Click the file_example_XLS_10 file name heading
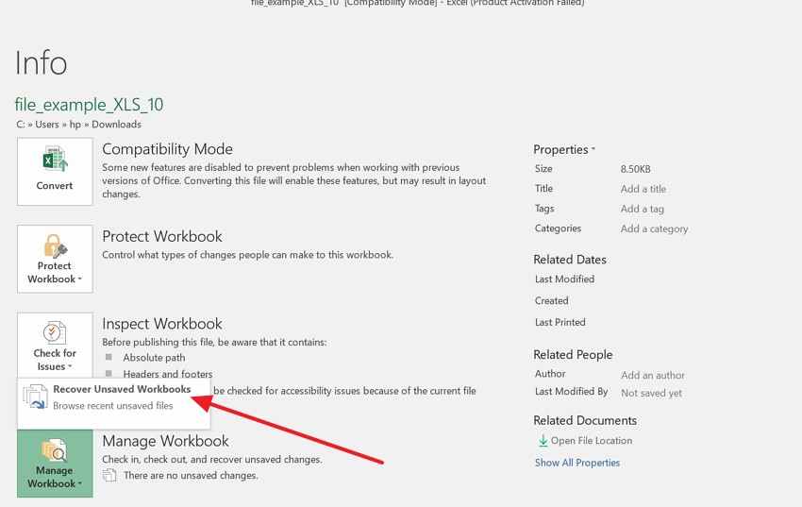 click(x=89, y=105)
